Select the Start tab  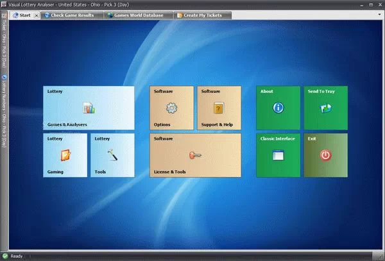click(x=22, y=15)
